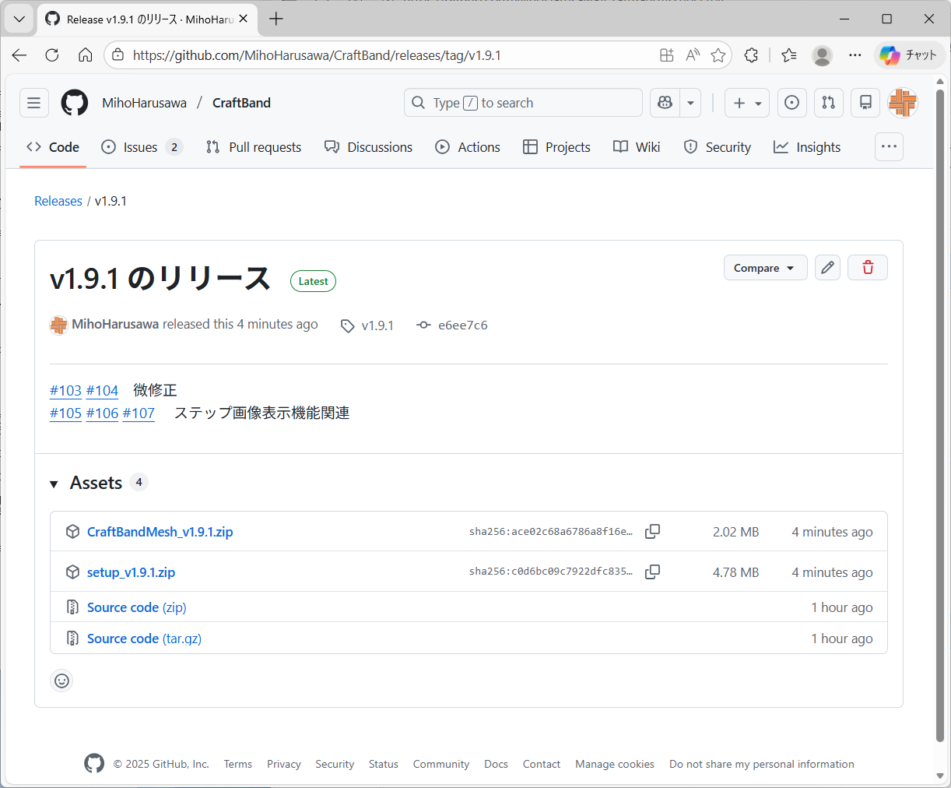Screen dimensions: 951x788
Task: Copy SHA256 hash for setup_v1.9.1.zip
Action: coord(652,572)
